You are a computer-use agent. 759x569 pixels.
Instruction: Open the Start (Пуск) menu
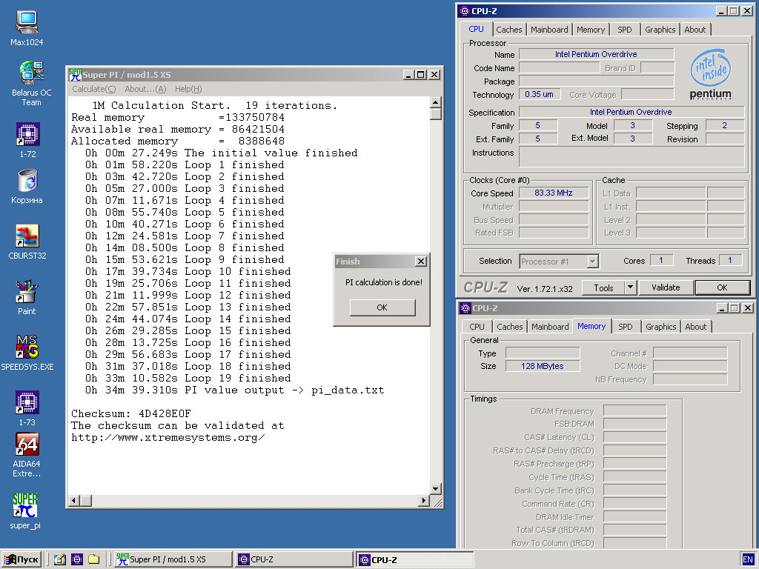pos(21,559)
